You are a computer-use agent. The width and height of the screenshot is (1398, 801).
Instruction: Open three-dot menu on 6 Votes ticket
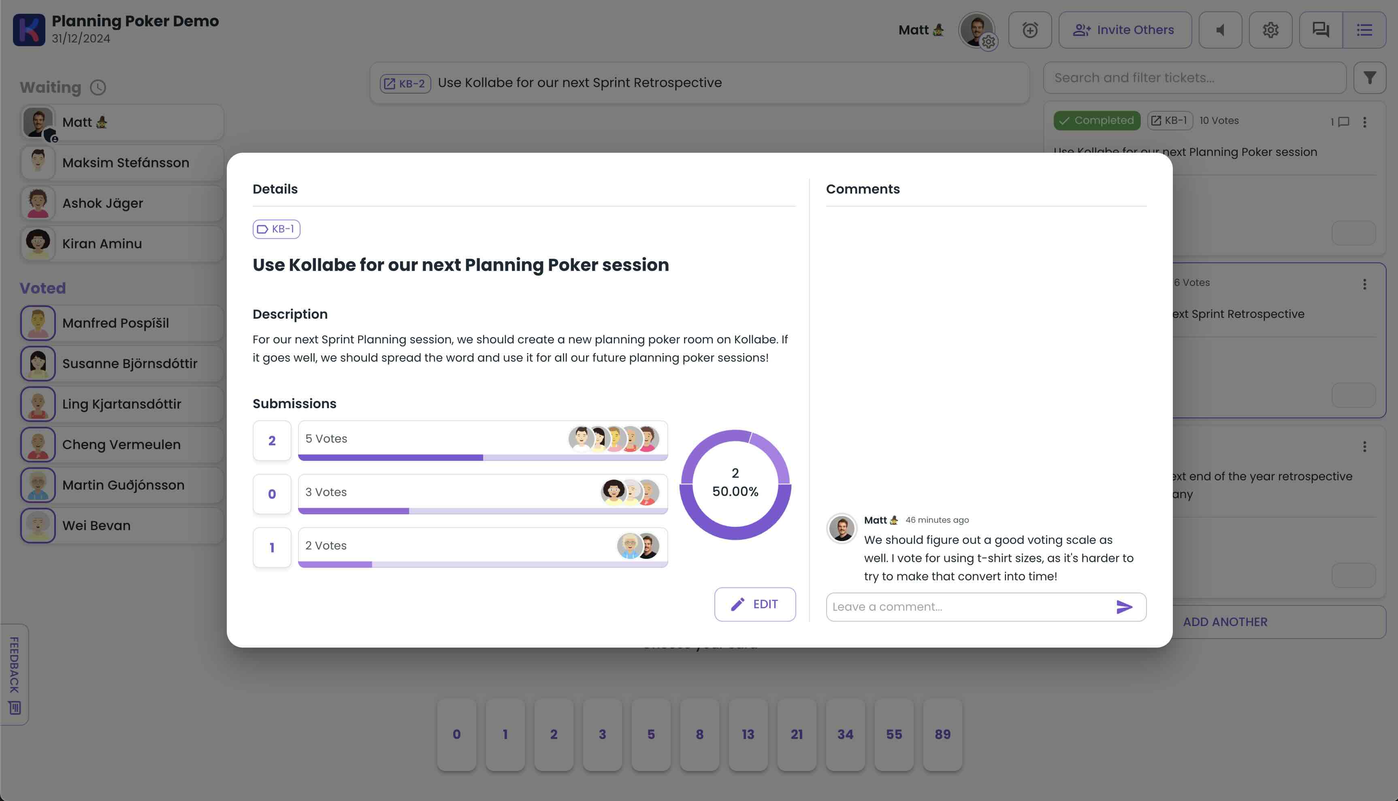(x=1364, y=284)
